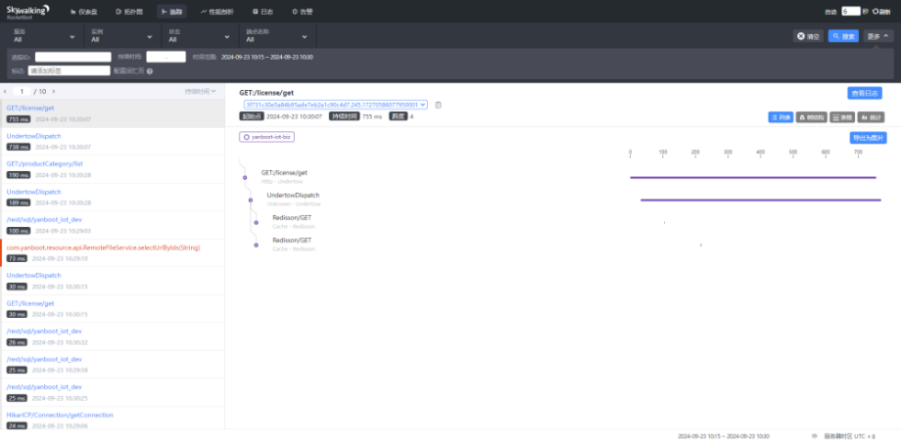Select /rest/sql/yanboot_iot_dev trace of 100 ms

pos(113,225)
